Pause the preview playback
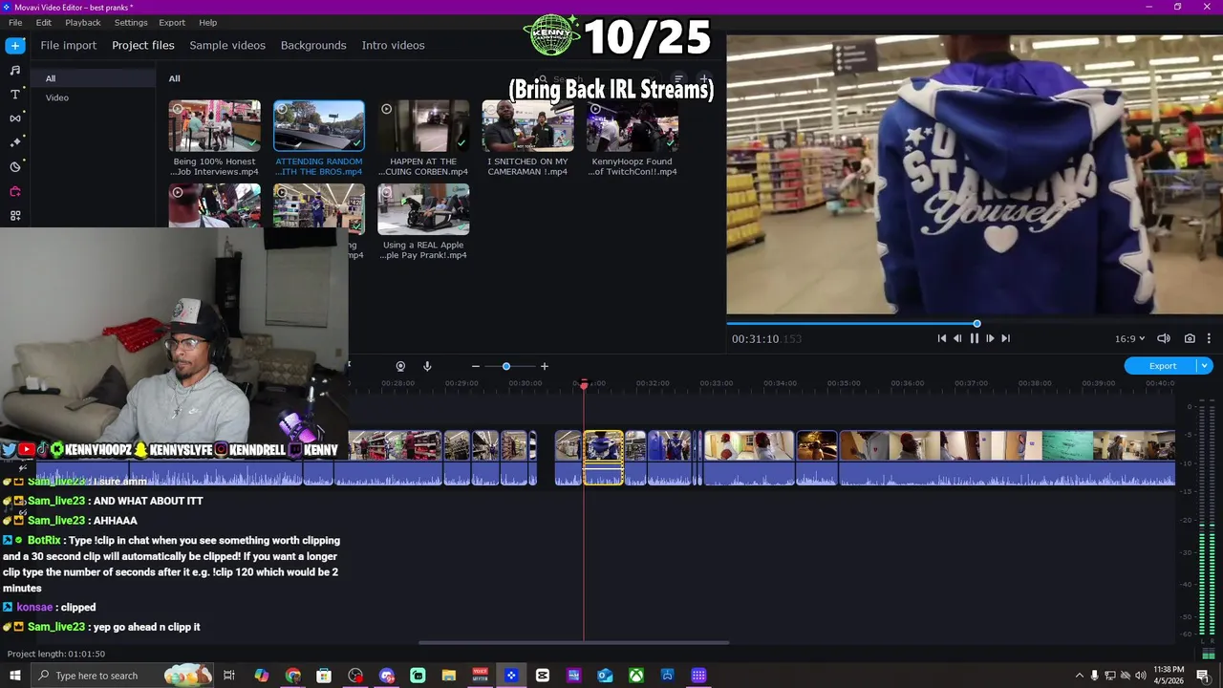 point(974,338)
